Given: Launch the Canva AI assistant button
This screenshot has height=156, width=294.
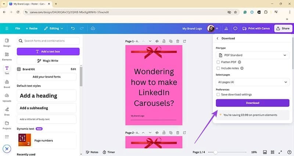Looking at the screenshot, I should pyautogui.click(x=7, y=149).
